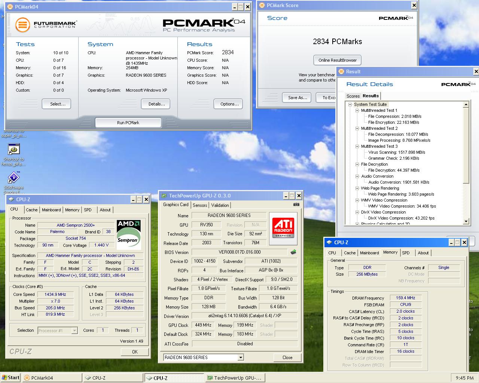Switch to the first CPU-Z taskbar item

113,378
